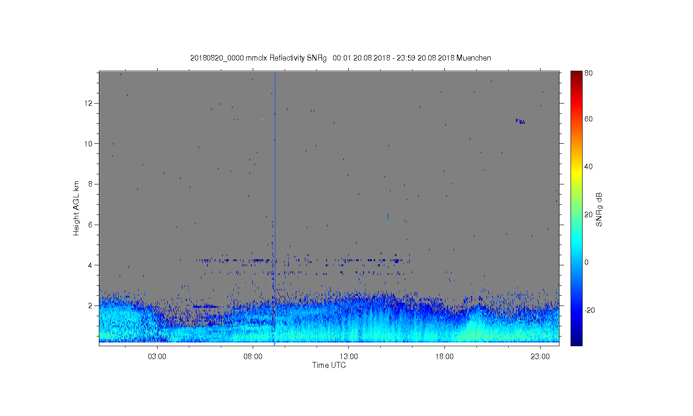Click the 'Height AGL km' axis label
693x416 pixels.
point(76,208)
